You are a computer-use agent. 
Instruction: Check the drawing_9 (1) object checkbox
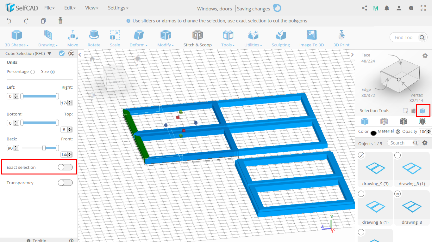tap(361, 194)
